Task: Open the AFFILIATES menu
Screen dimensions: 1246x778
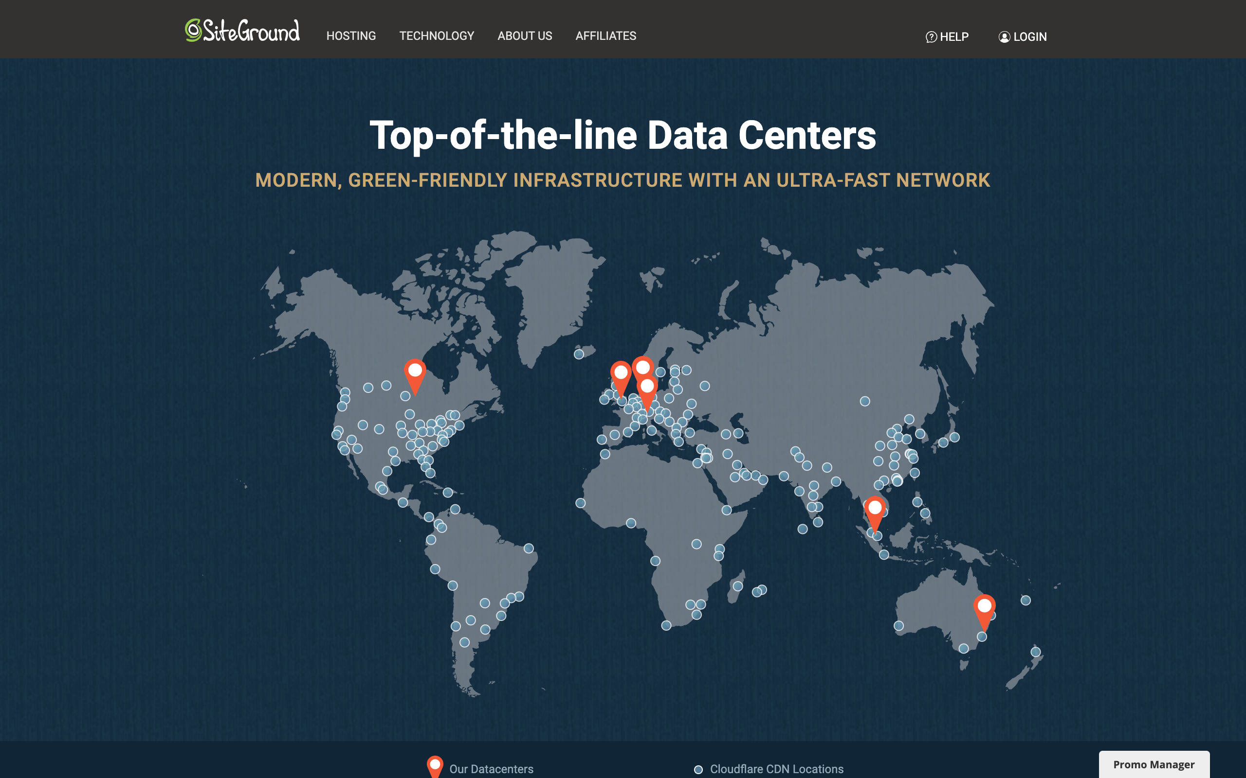Action: 605,35
